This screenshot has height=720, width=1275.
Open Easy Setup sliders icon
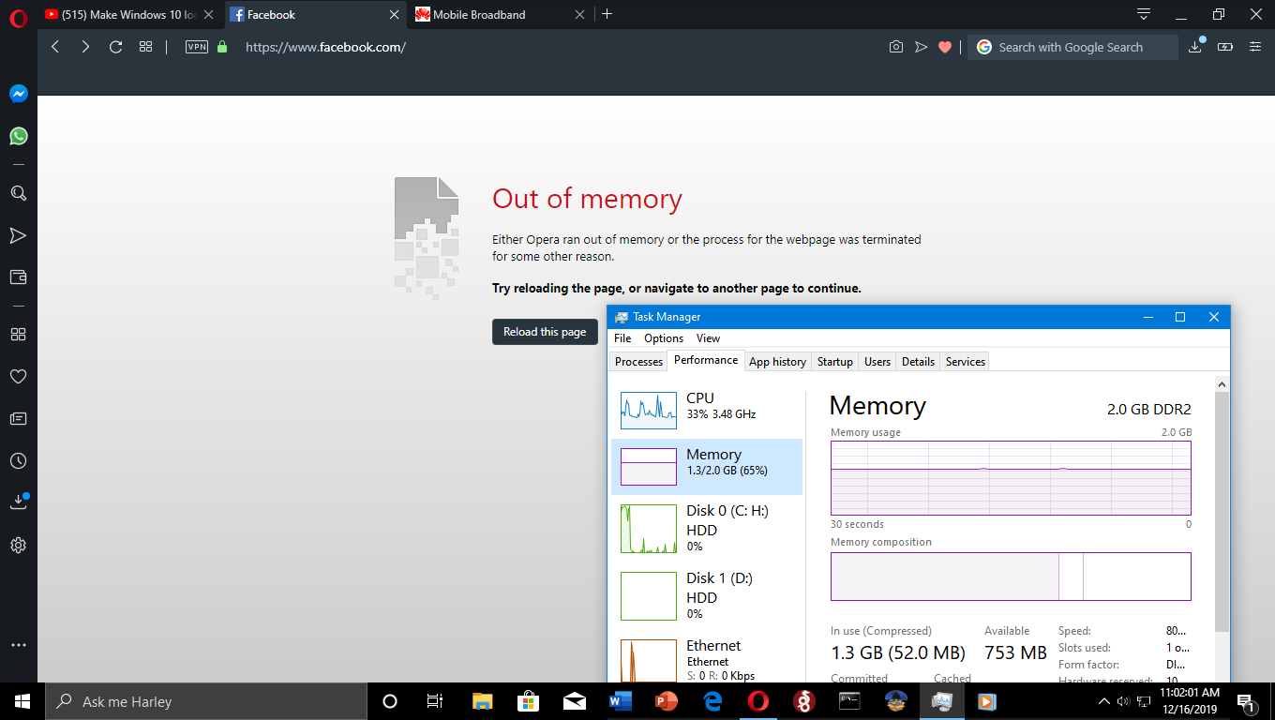[1255, 47]
